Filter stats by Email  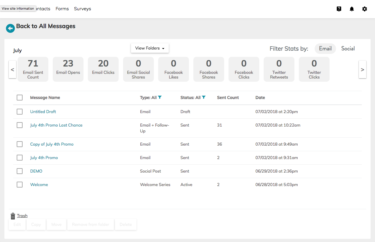point(325,49)
